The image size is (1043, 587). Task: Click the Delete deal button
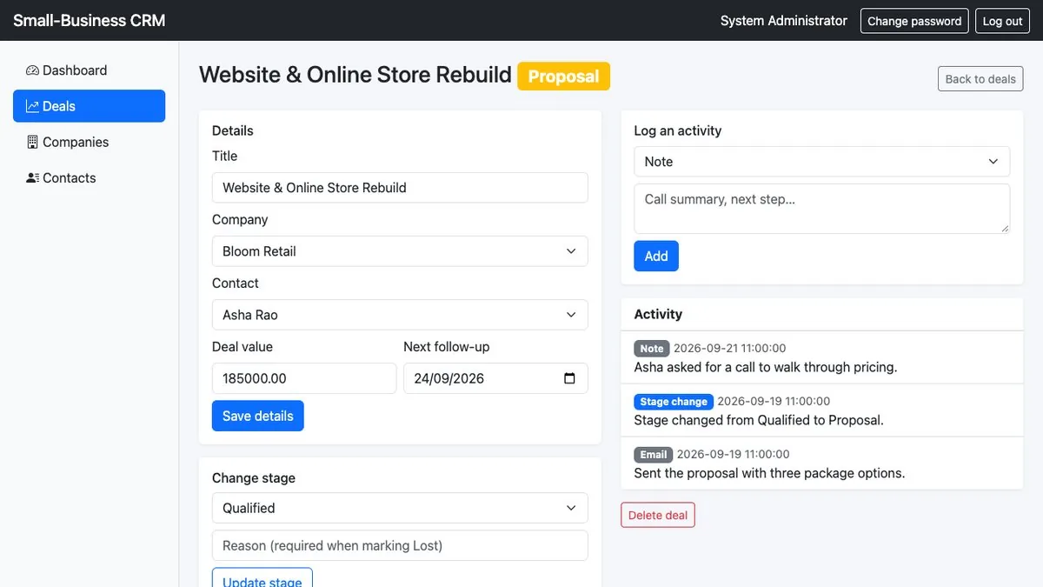click(x=658, y=515)
